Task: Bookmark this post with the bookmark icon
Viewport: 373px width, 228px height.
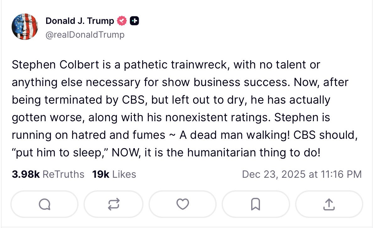Action: click(x=256, y=205)
